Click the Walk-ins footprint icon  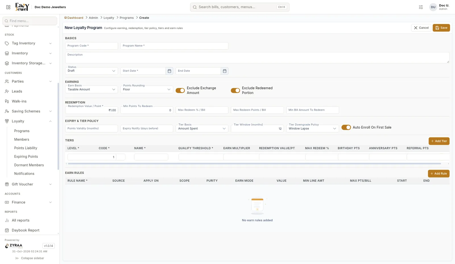point(7,101)
